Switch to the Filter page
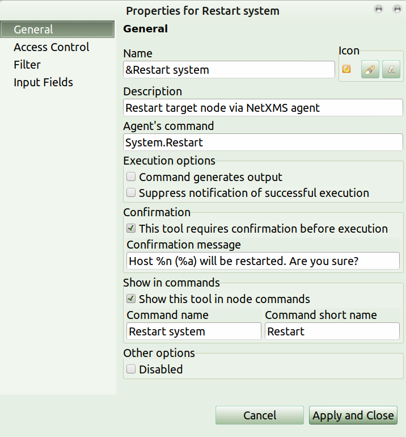 pyautogui.click(x=27, y=65)
